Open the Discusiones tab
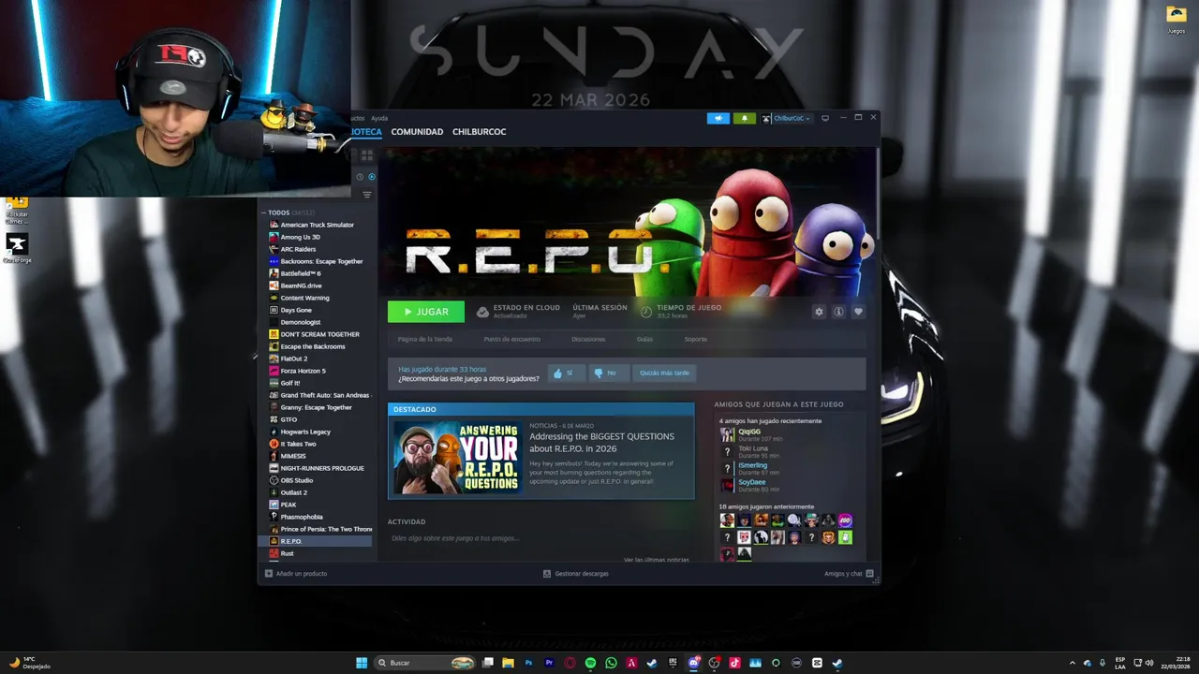The width and height of the screenshot is (1199, 674). click(588, 339)
